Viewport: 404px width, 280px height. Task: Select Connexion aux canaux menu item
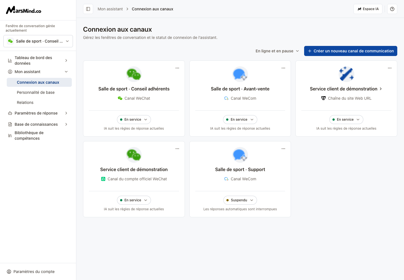pos(39,82)
